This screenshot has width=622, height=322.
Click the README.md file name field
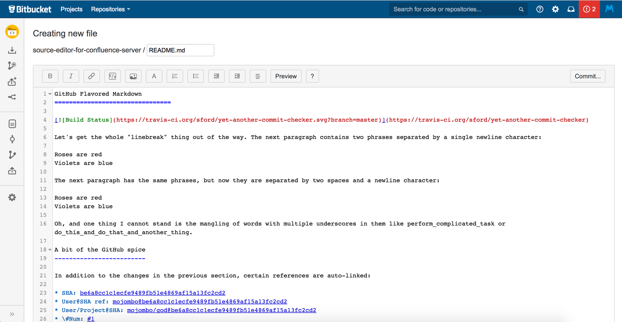click(x=180, y=50)
